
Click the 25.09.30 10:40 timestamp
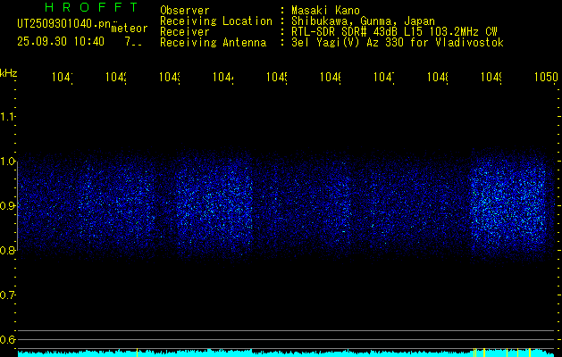(x=61, y=41)
